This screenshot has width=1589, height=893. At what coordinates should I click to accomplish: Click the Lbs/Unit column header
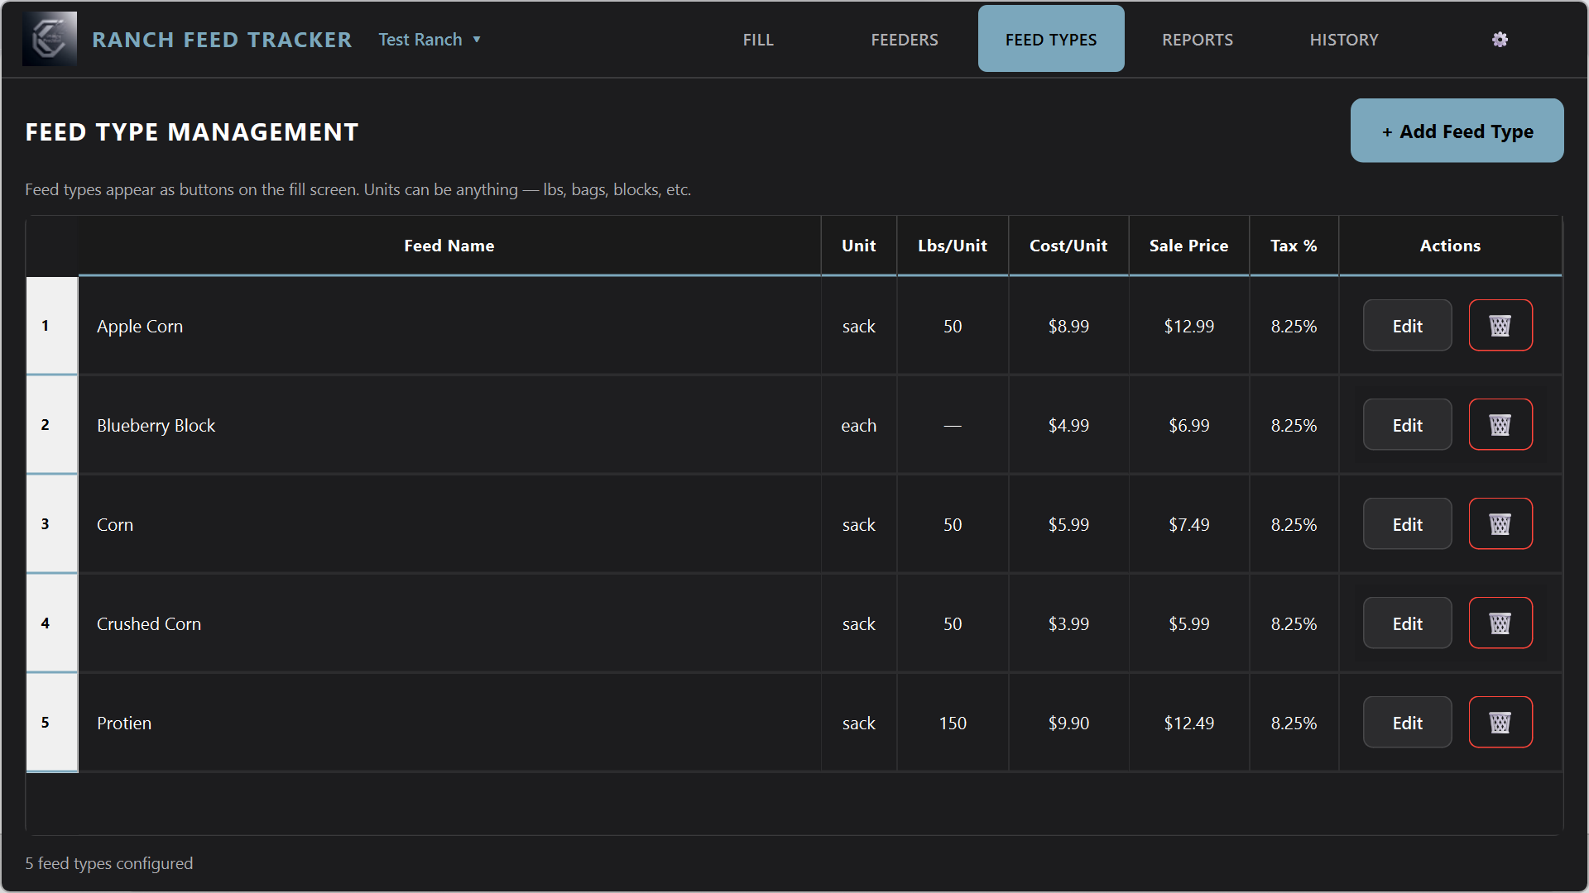click(x=953, y=246)
